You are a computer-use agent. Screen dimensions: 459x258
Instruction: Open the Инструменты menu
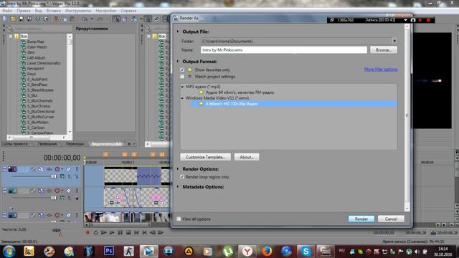coord(78,11)
